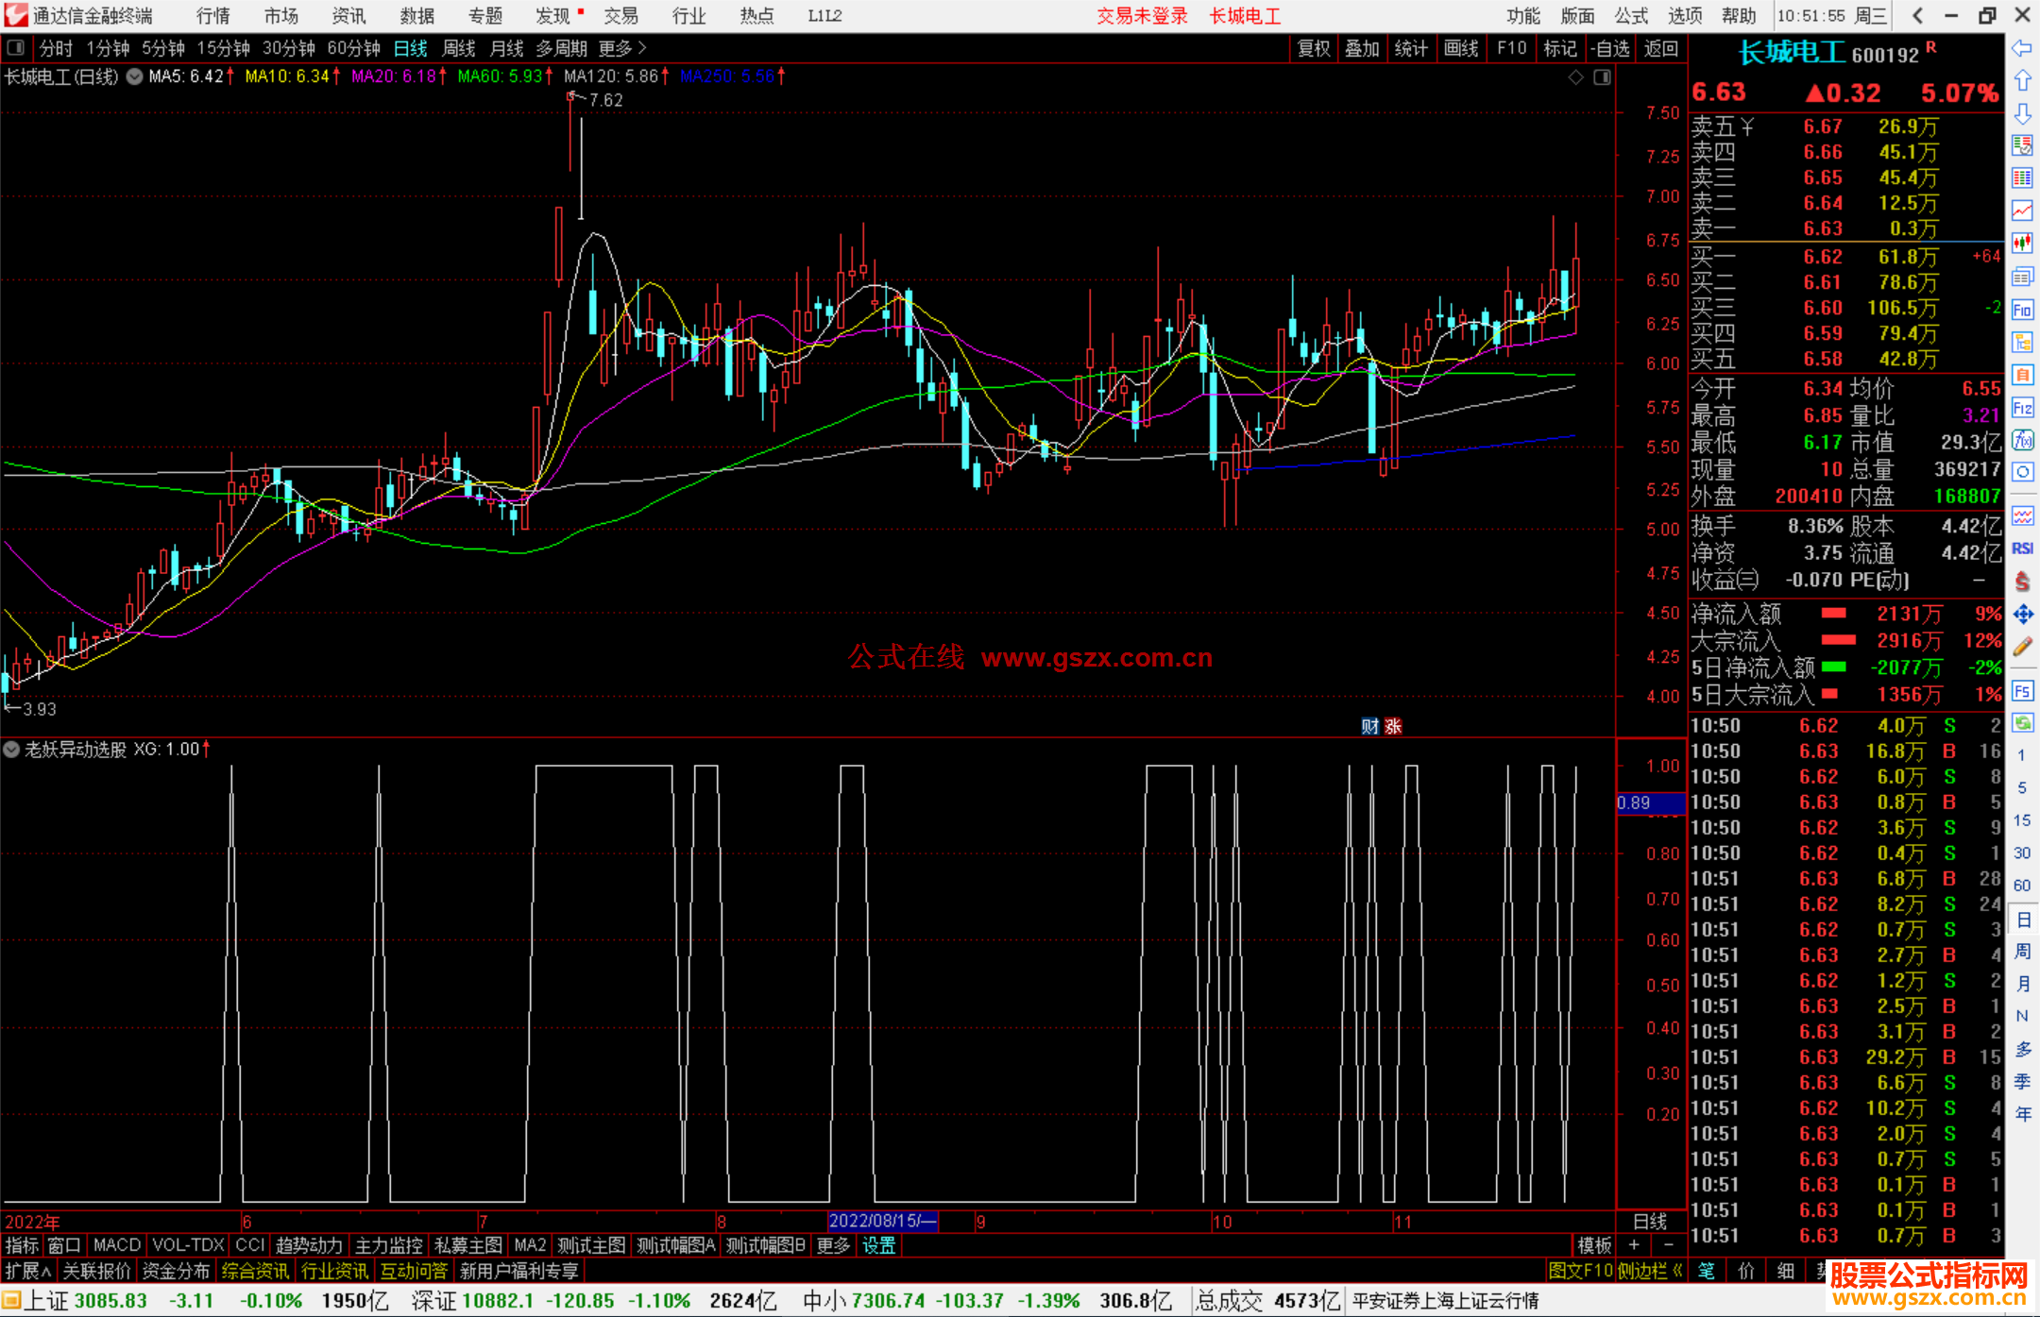Click the 笔 tick tab under trades list
The image size is (2040, 1317).
[1707, 1271]
